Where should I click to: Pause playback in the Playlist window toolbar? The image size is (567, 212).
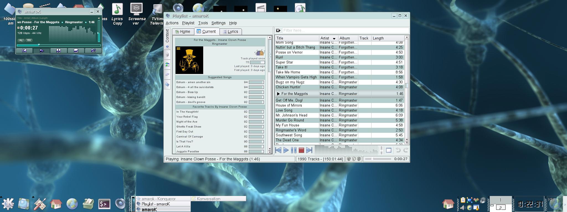coord(294,150)
